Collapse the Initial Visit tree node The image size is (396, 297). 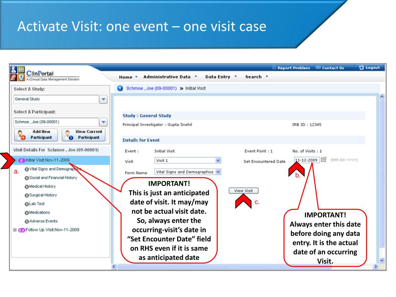(x=15, y=160)
